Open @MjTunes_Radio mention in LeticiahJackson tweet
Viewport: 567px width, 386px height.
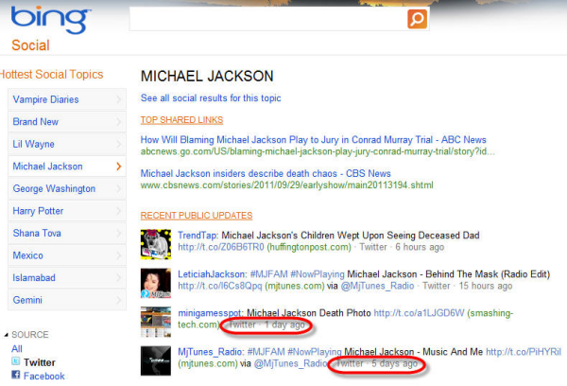[x=377, y=286]
